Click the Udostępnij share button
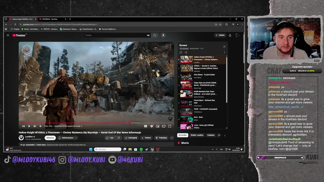324x182 pixels. (x=131, y=138)
